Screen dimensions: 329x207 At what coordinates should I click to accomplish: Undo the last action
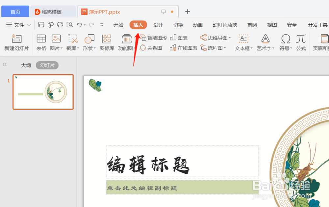click(79, 24)
